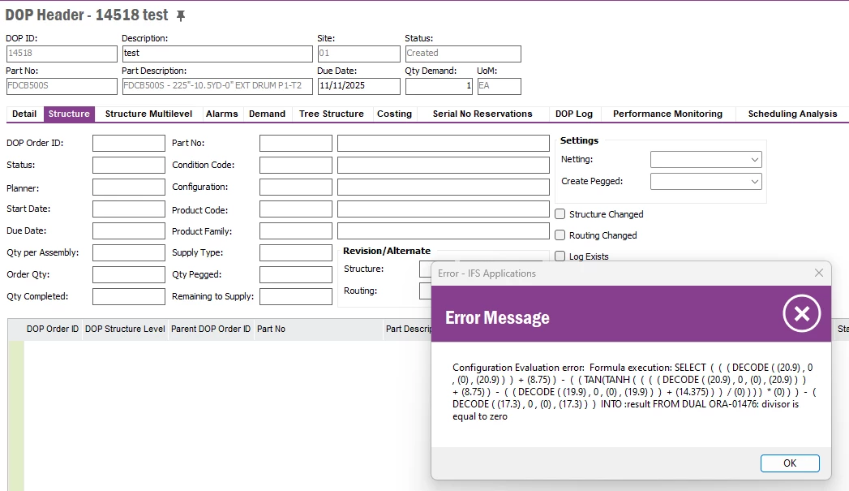Screen dimensions: 849x491
Task: Click the Product Code input field
Action: pyautogui.click(x=296, y=209)
